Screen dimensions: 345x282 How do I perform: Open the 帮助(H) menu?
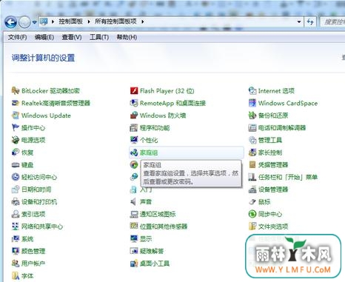coord(127,37)
